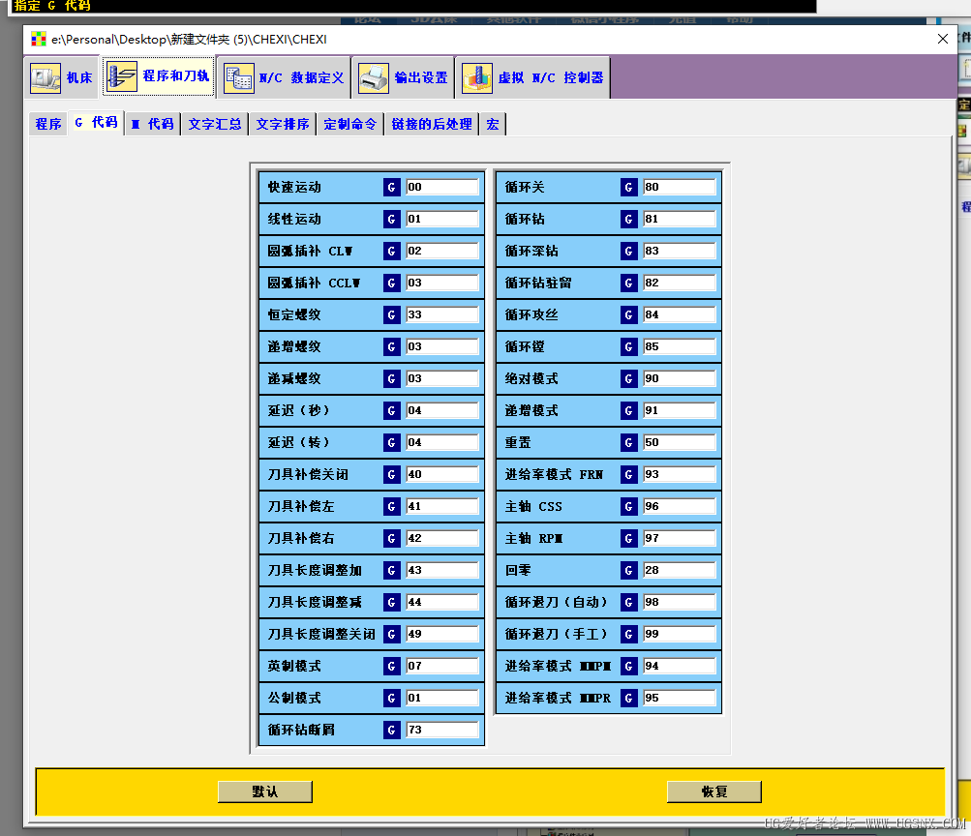Edit the 循环关 code field 80
The width and height of the screenshot is (971, 836).
click(x=680, y=187)
